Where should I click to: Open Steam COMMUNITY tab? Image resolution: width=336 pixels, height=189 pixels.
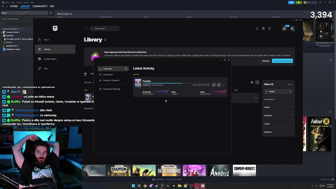point(40,6)
